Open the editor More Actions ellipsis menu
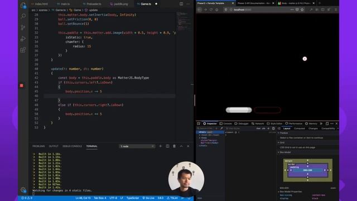The image size is (357, 201). tap(188, 4)
